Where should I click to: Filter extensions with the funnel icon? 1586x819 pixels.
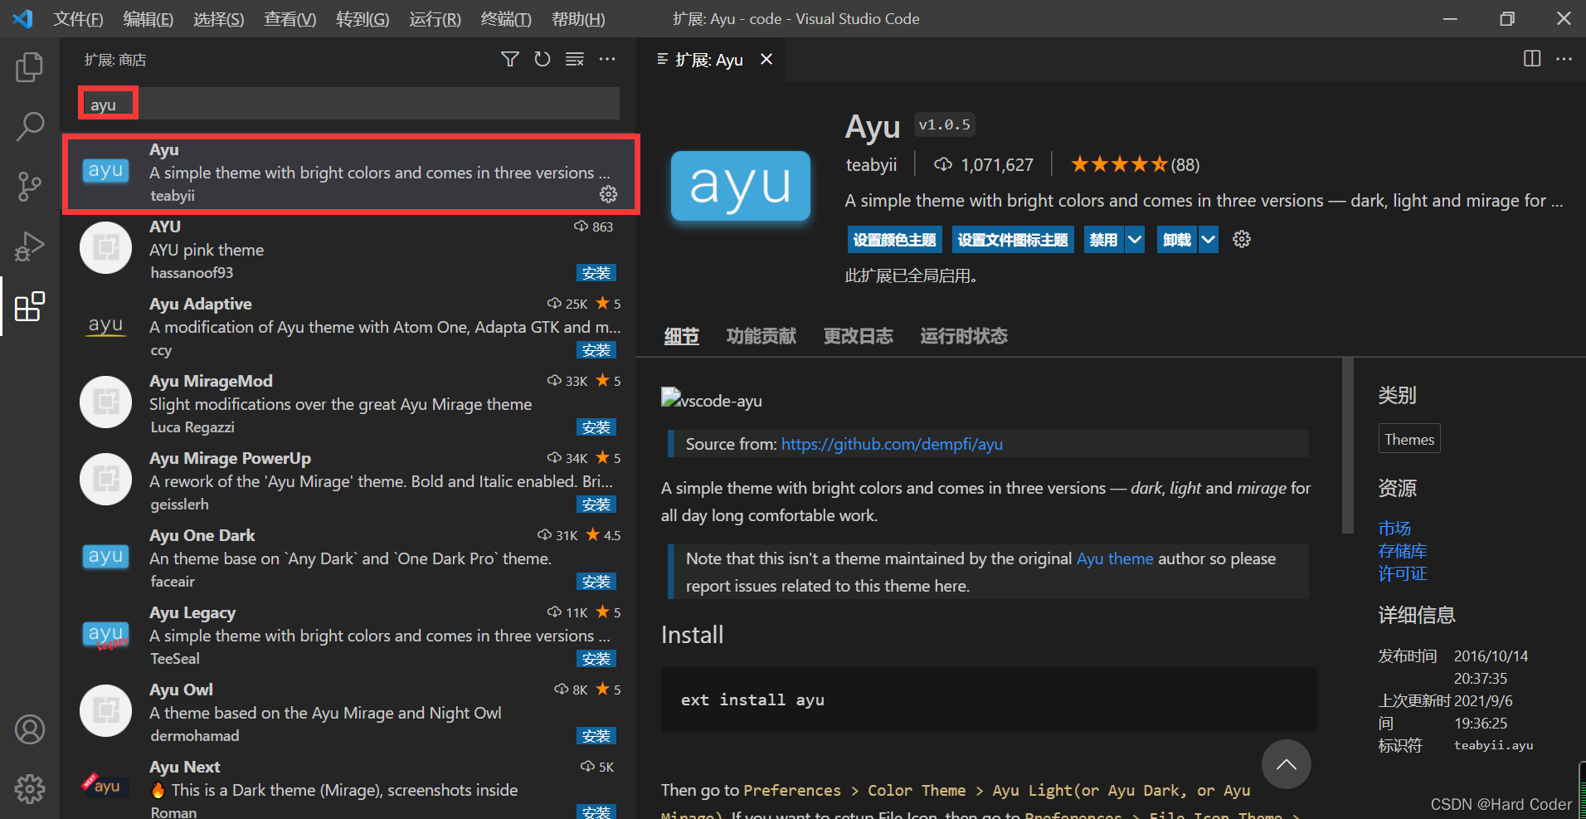[510, 59]
